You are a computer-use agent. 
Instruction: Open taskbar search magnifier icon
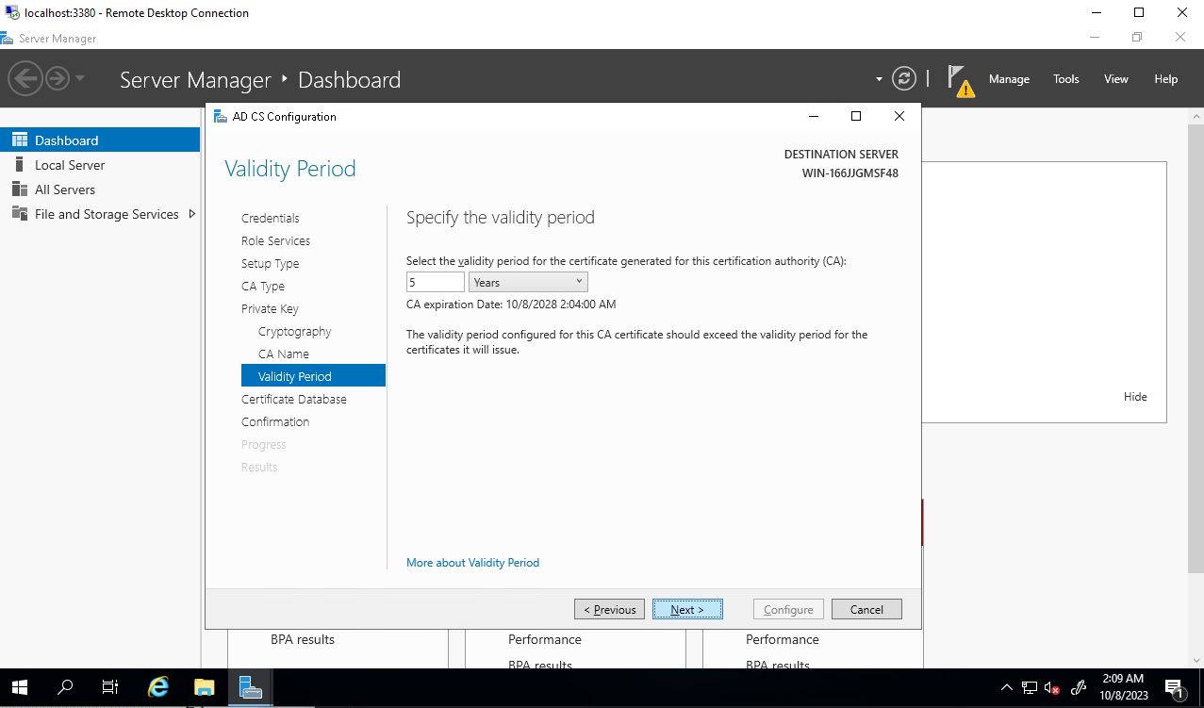(x=65, y=687)
